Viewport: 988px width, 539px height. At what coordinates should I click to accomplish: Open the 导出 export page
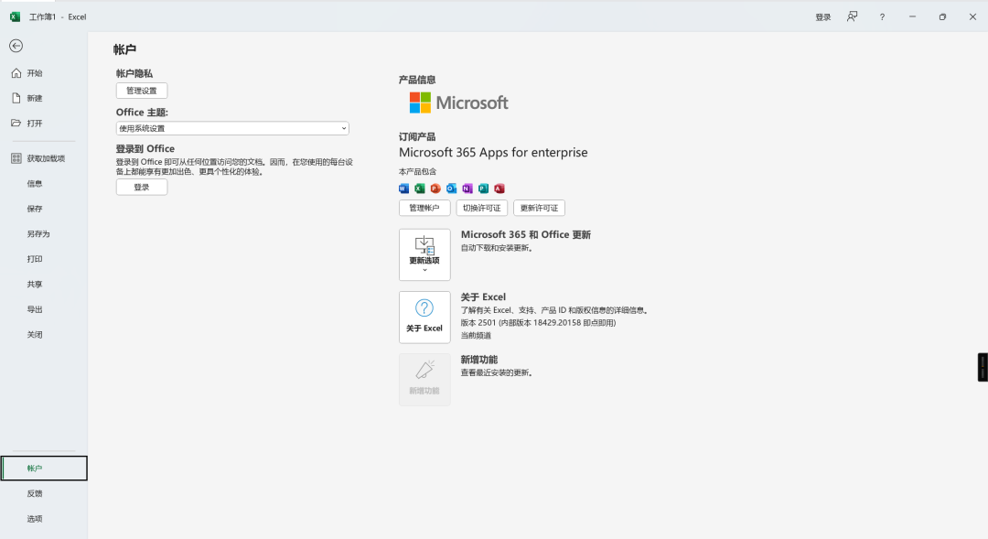coord(44,309)
